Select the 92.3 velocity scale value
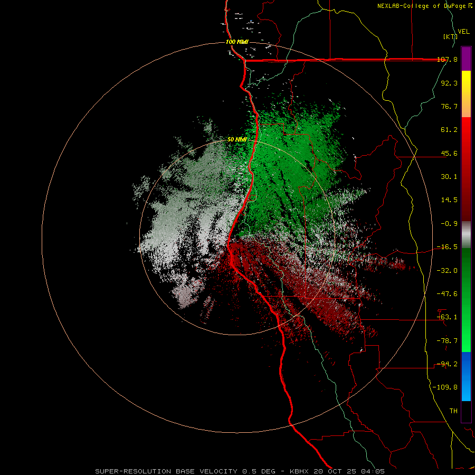This screenshot has height=475, width=475. 449,83
